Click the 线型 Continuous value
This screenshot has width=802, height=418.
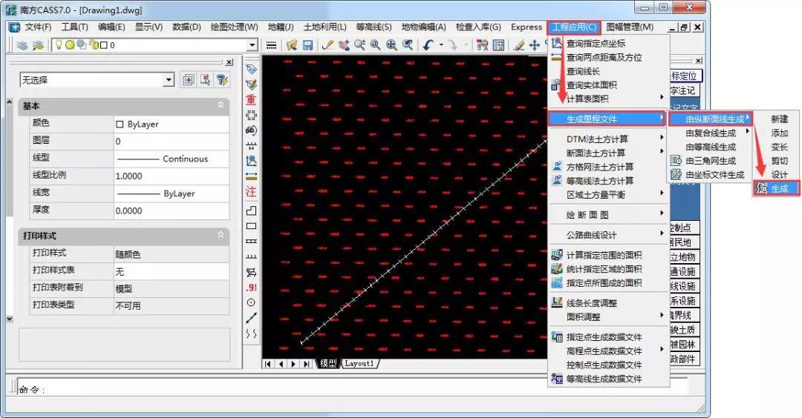click(171, 158)
